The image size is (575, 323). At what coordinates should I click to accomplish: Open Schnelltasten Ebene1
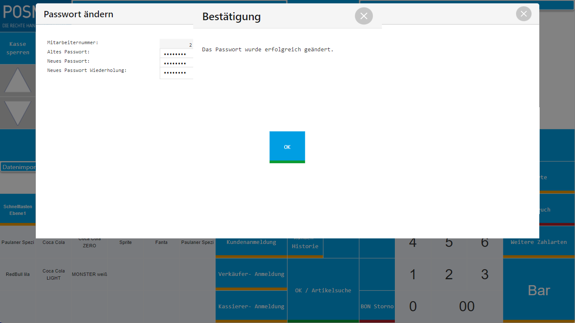coord(18,210)
